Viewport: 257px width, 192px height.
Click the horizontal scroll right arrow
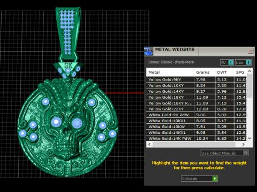(x=244, y=145)
